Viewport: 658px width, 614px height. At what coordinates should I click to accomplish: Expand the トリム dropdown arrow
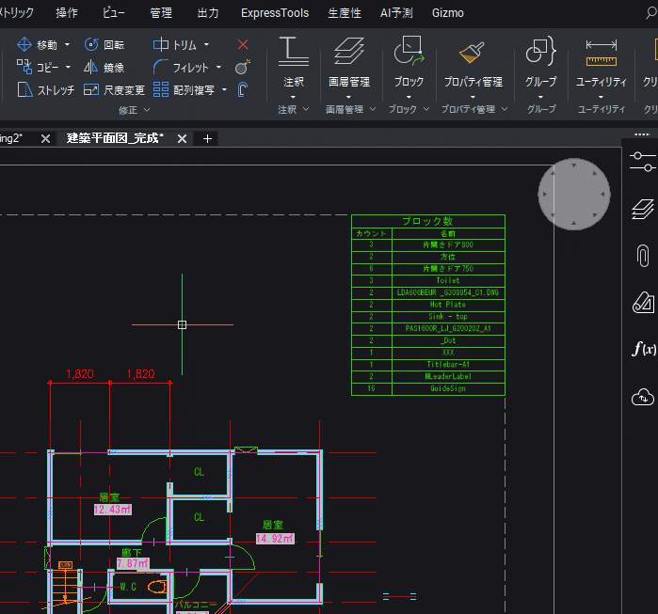click(x=206, y=44)
